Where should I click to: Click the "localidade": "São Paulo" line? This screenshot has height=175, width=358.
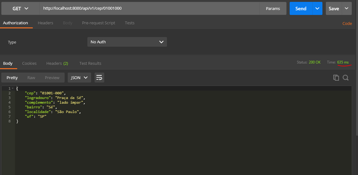point(53,112)
